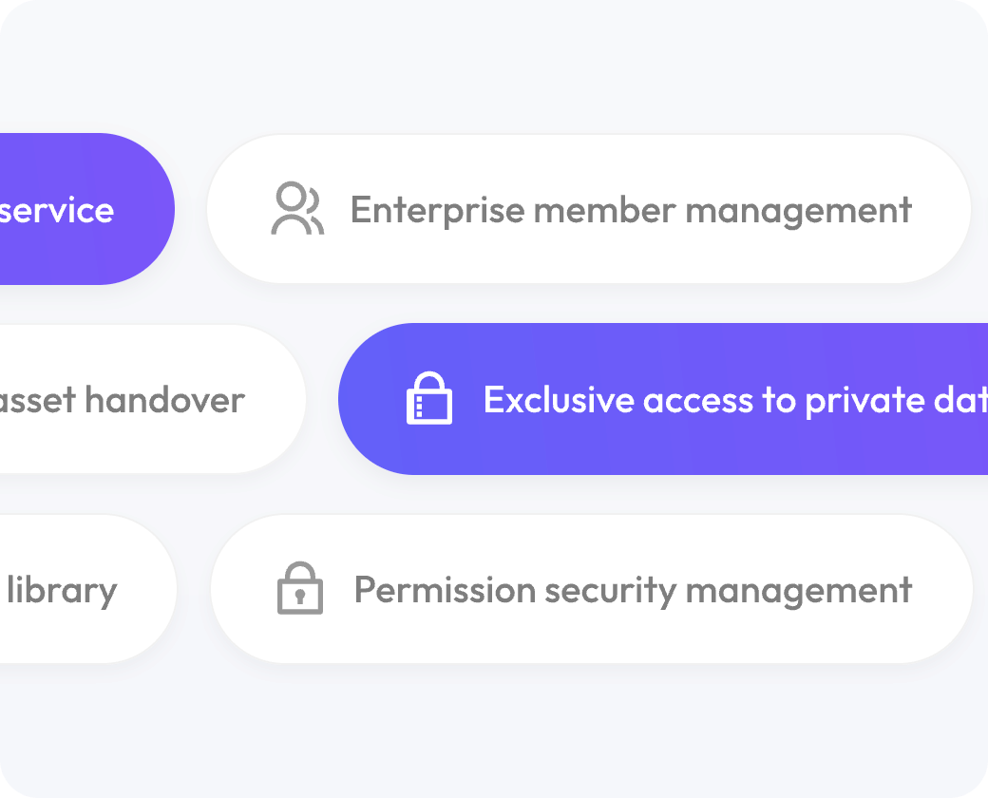This screenshot has width=988, height=798.
Task: Click the white lock icon on purple pill
Action: coord(429,398)
